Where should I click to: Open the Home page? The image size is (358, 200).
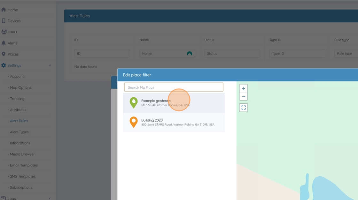13,10
